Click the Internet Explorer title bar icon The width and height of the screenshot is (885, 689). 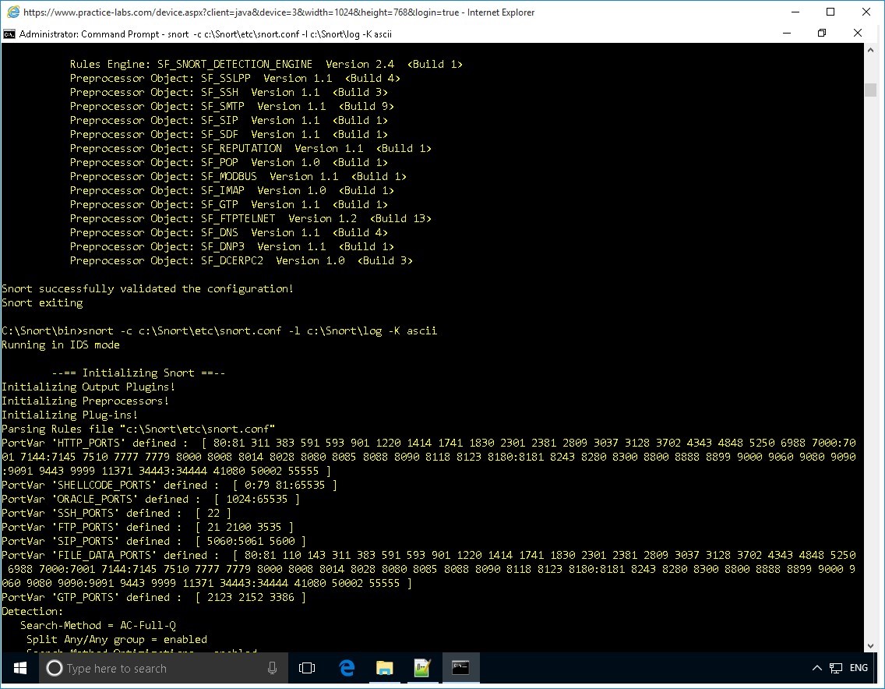pyautogui.click(x=11, y=12)
